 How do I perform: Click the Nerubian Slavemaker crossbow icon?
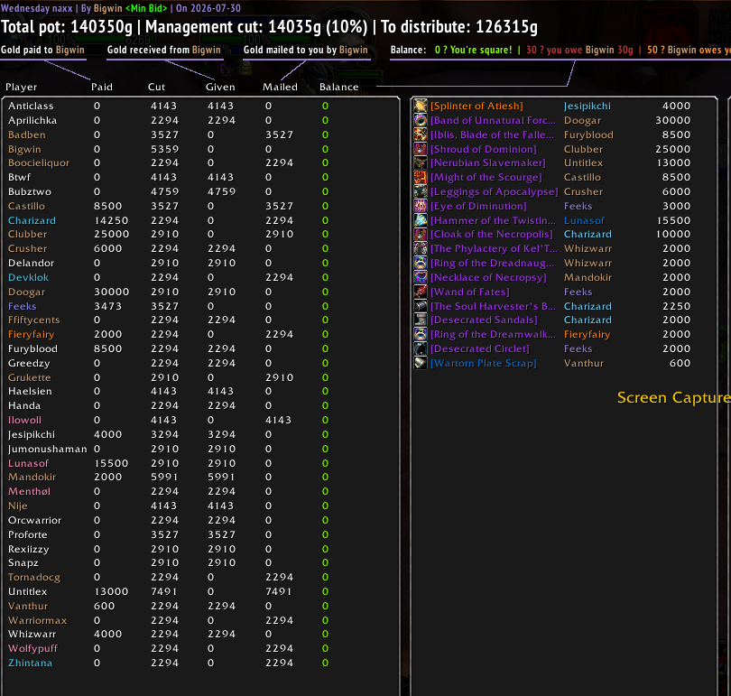[x=421, y=162]
